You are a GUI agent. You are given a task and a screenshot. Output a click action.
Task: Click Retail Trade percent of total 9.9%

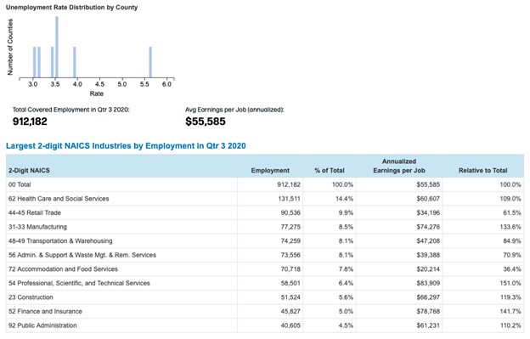click(346, 212)
